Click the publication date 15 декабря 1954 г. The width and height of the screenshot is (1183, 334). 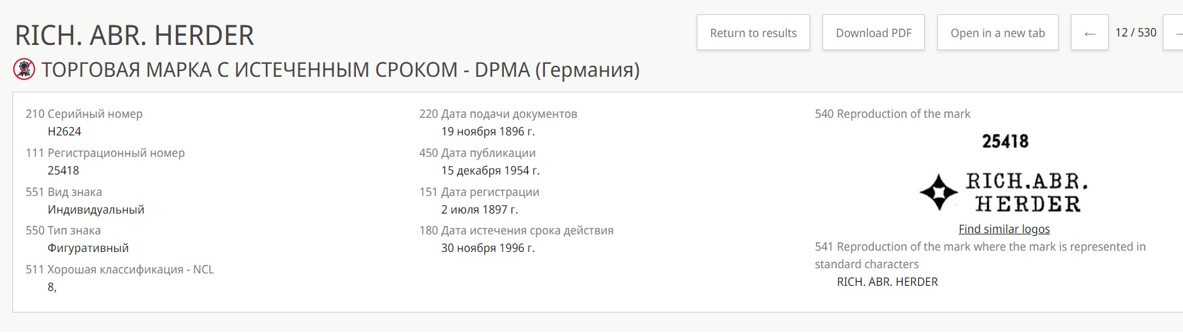click(x=490, y=171)
